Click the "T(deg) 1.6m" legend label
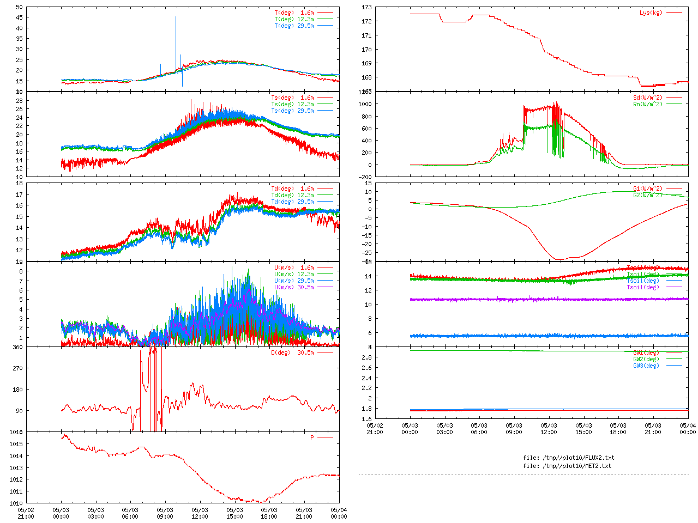This screenshot has width=698, height=523. pyautogui.click(x=294, y=13)
